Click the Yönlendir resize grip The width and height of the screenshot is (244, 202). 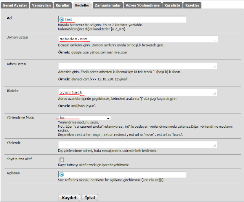point(215,146)
